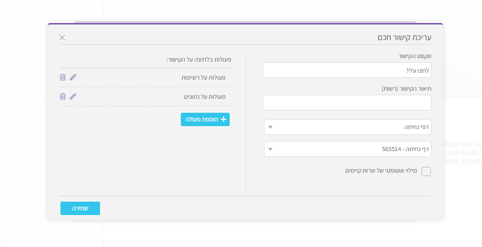The width and height of the screenshot is (482, 247).
Task: Close the 'עריכת קישור חכם' dialog
Action: [x=62, y=37]
